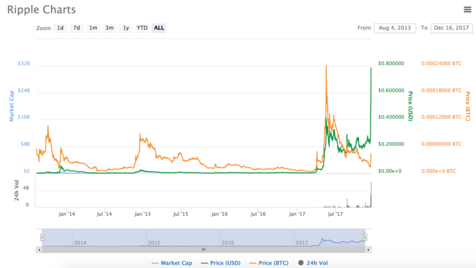
Task: Click the $0.400000 price axis label
Action: click(391, 117)
